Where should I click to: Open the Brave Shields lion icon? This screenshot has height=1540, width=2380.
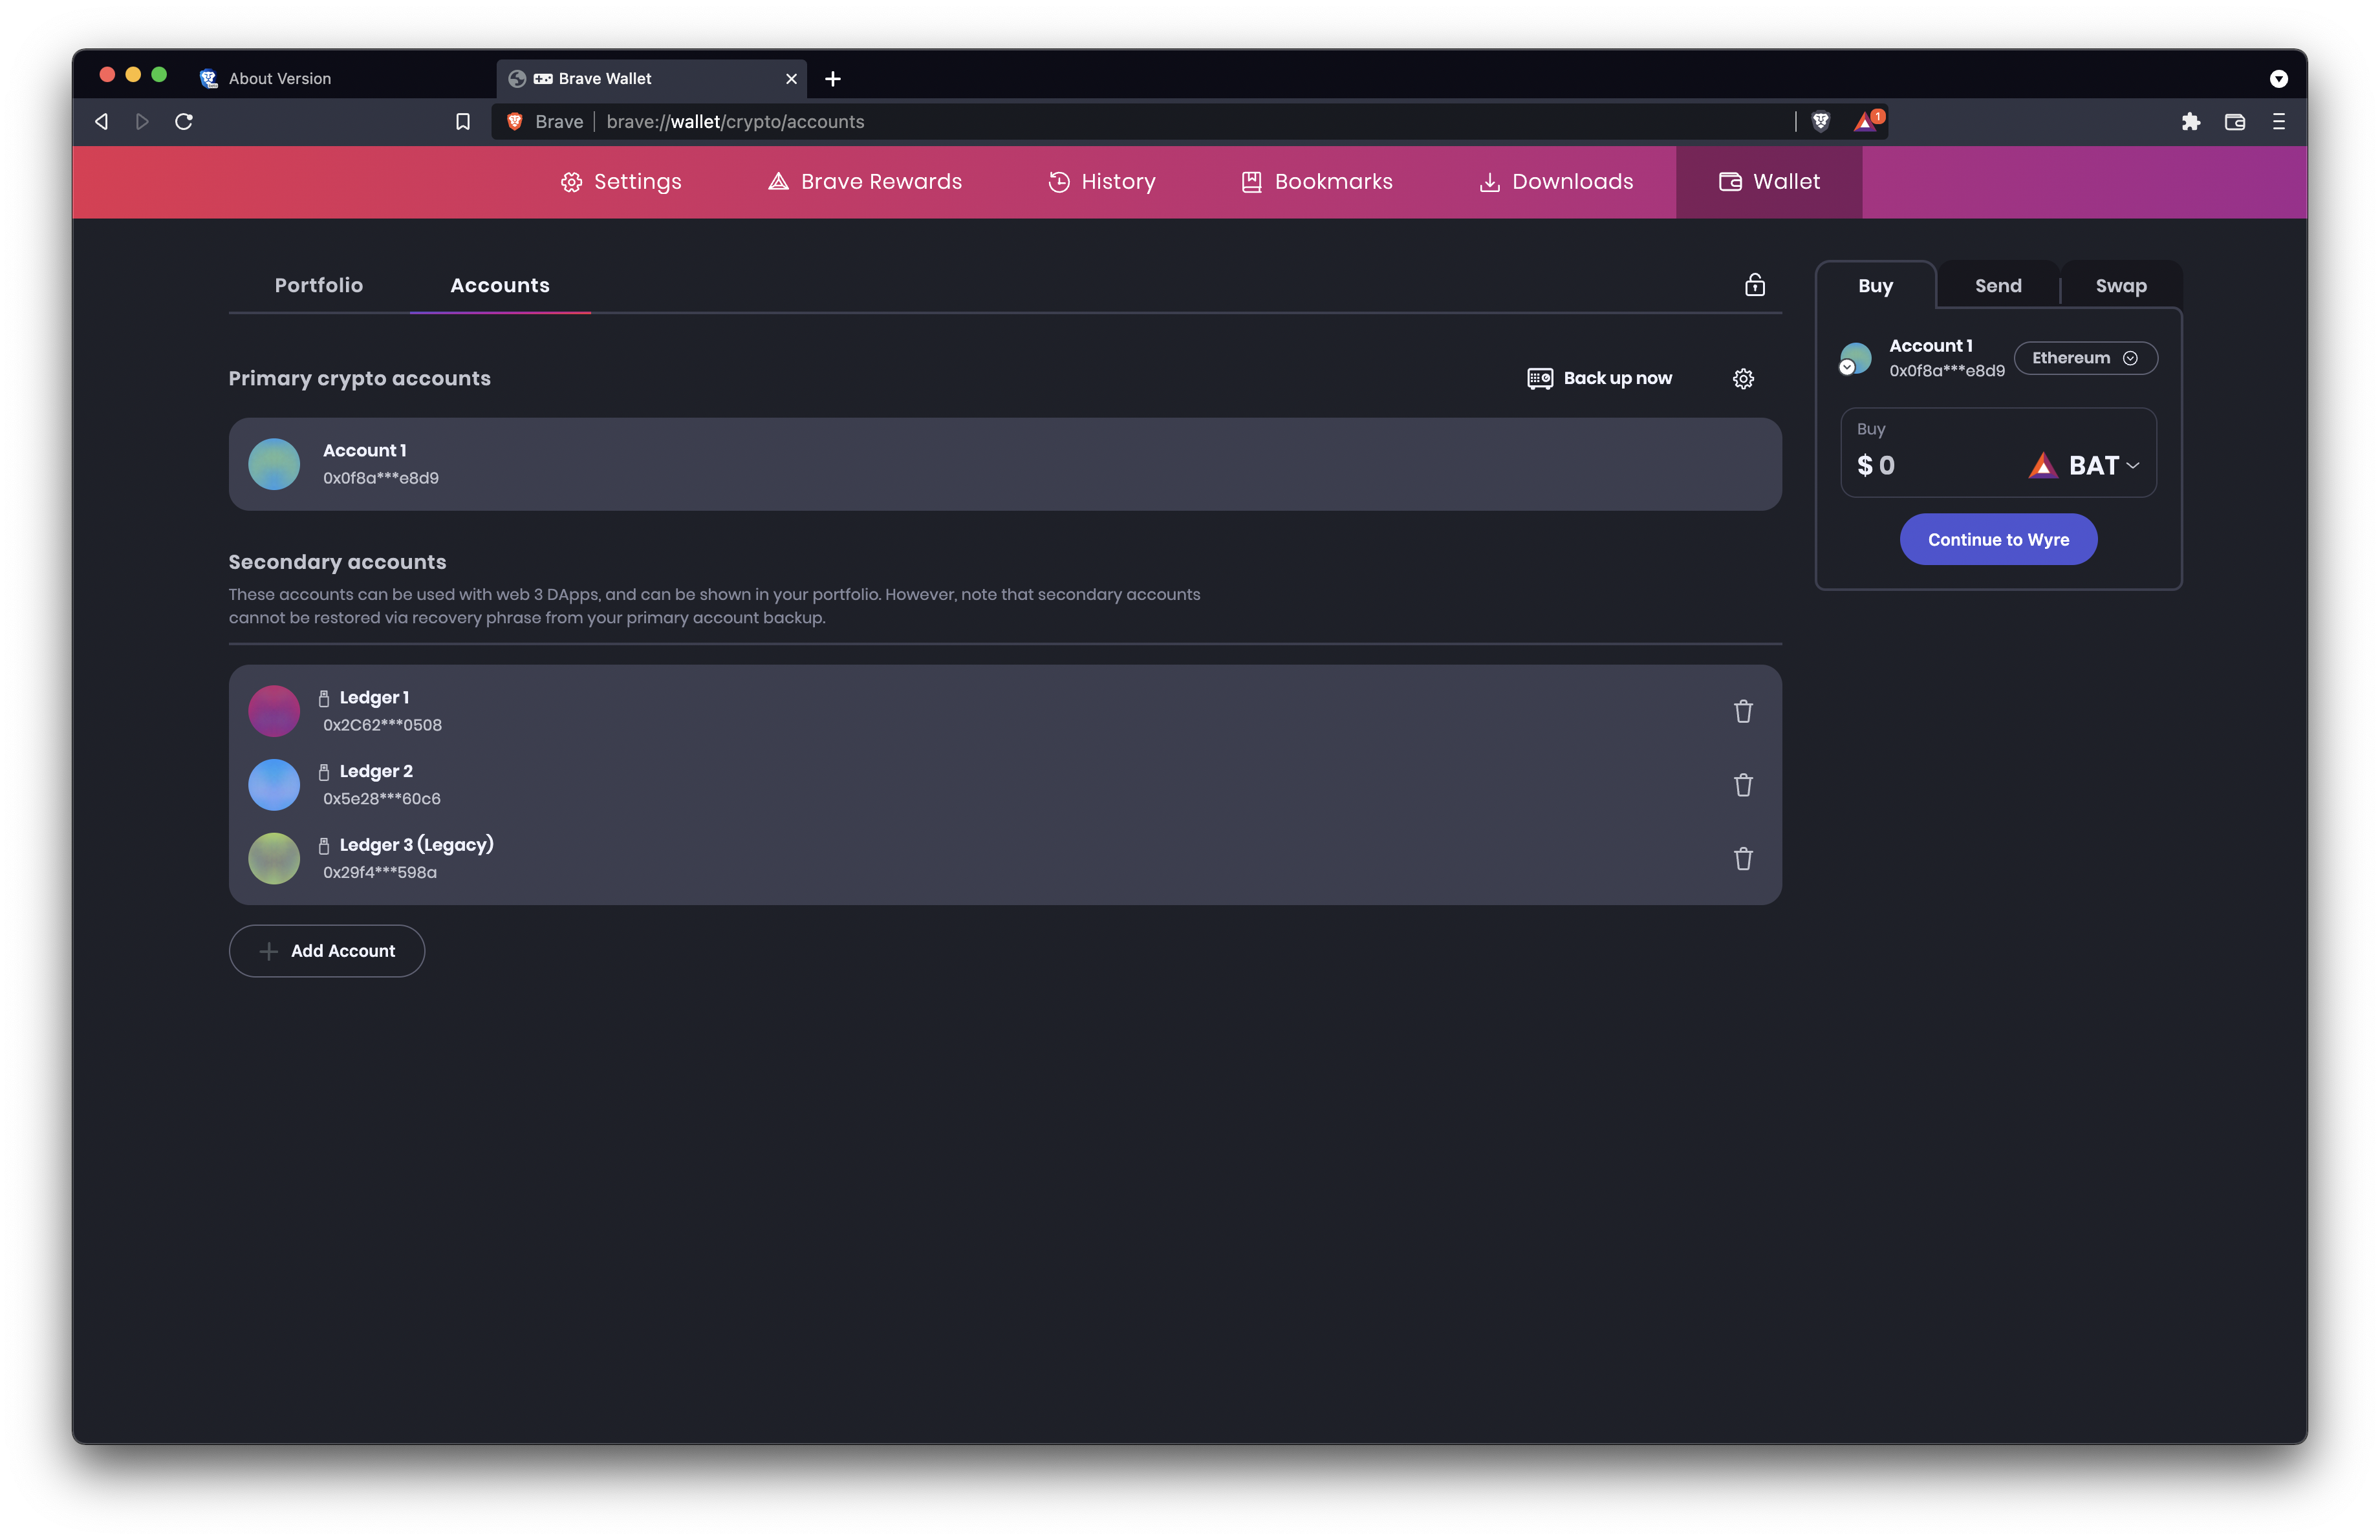[x=1821, y=122]
